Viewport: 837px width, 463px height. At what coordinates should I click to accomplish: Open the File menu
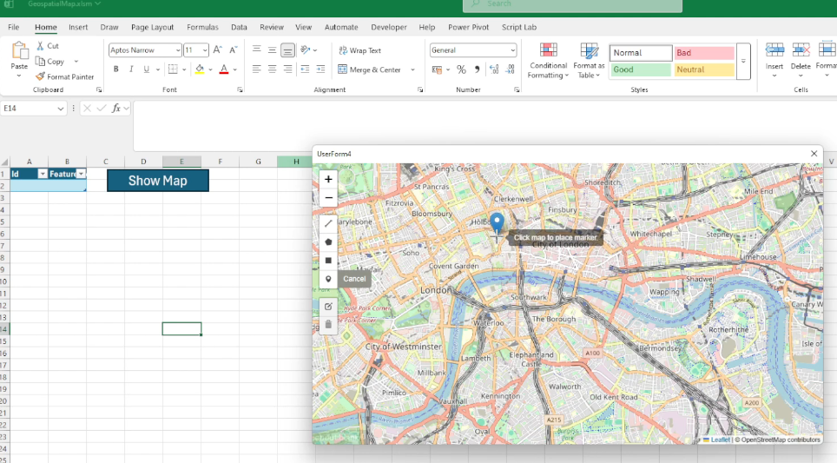coord(13,27)
